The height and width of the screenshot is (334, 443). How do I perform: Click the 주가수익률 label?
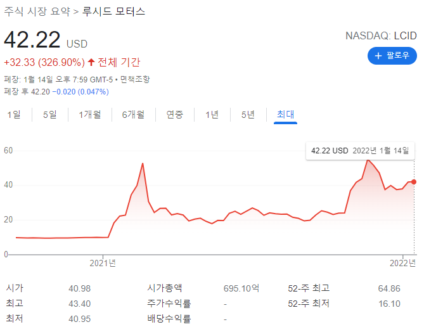click(169, 304)
